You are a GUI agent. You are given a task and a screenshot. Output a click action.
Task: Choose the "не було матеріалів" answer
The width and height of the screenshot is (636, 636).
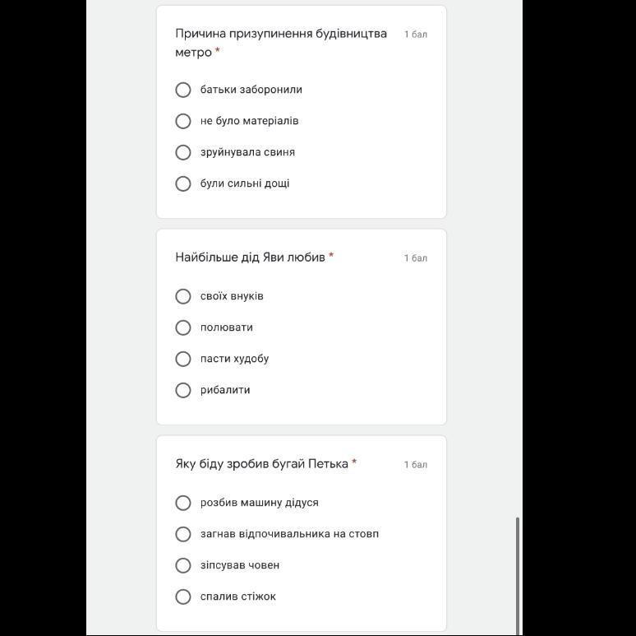183,121
